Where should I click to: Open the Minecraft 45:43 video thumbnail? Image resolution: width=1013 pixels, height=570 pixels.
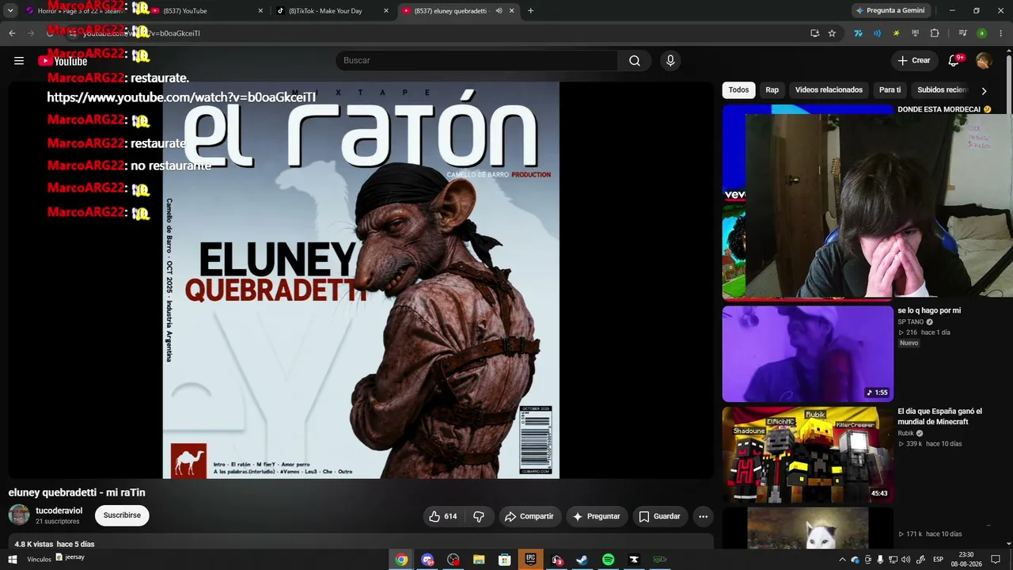(807, 454)
